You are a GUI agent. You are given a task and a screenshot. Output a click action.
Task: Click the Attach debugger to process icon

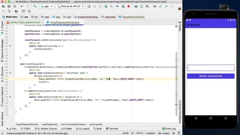(x=123, y=6)
